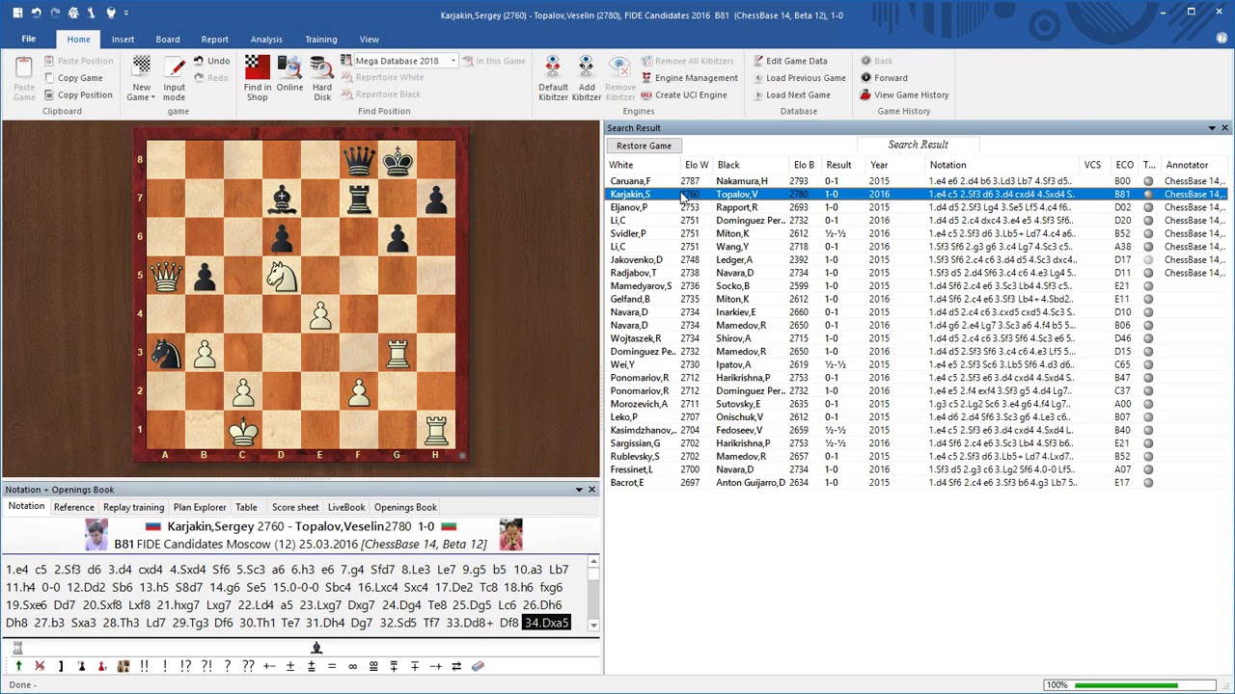
Task: Switch on Input mode
Action: click(174, 79)
